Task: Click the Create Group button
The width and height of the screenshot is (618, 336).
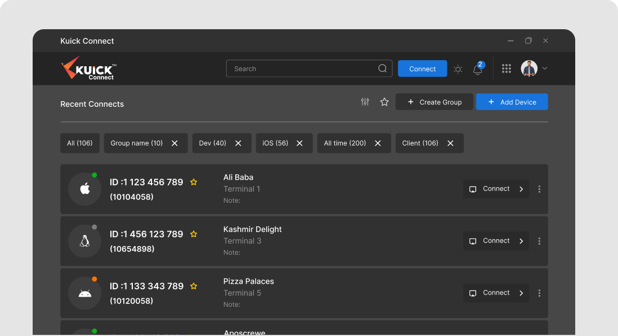Action: point(435,102)
